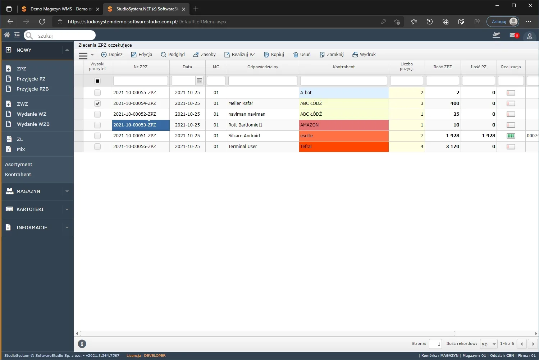Collapse the NOWY sidebar section
The image size is (539, 360).
[67, 50]
